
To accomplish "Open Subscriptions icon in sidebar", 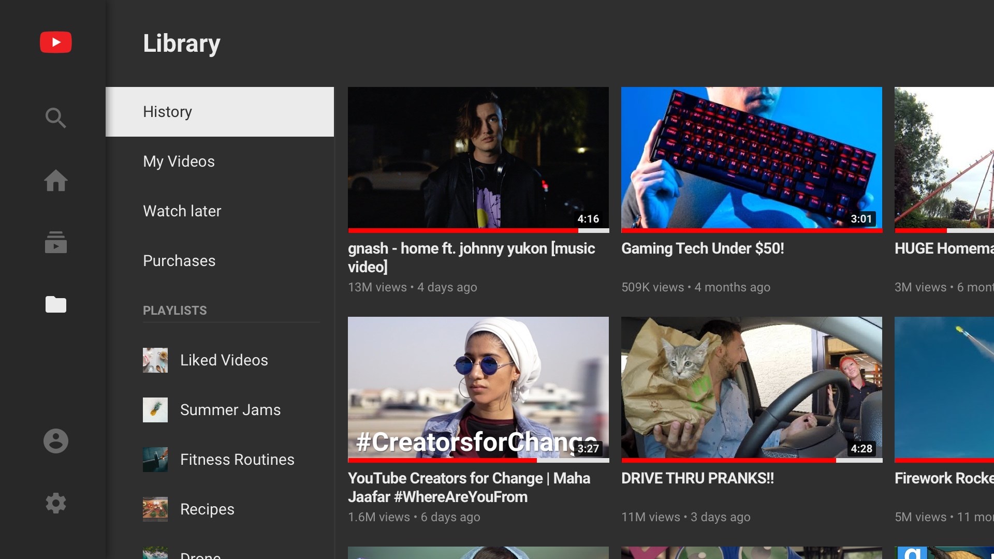I will [56, 242].
